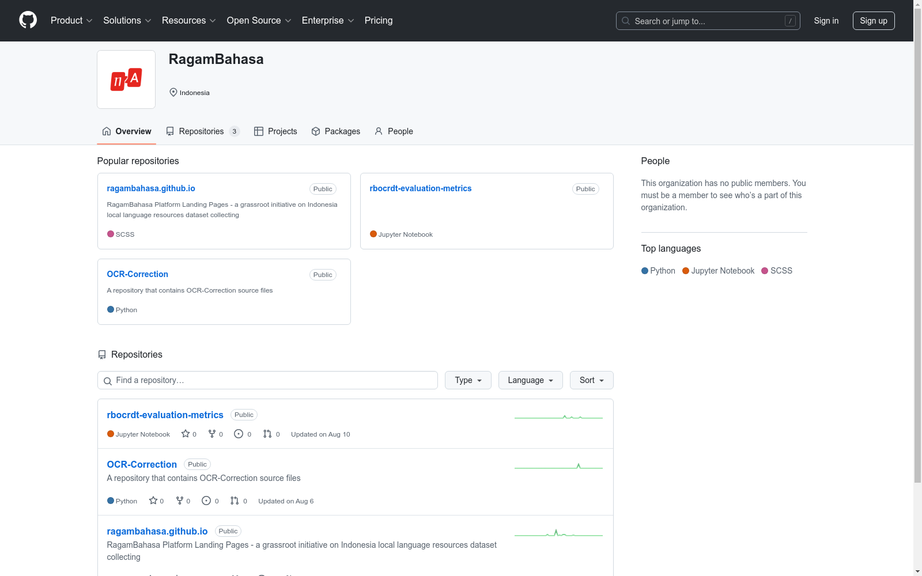The image size is (922, 576).
Task: Click the issues icon for rbocrdt-evaluation-metrics
Action: click(239, 434)
